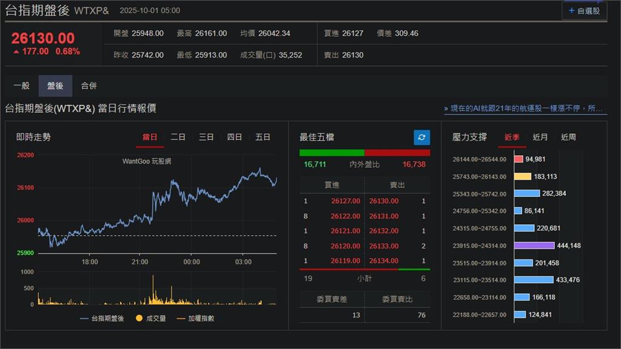This screenshot has width=621, height=349.
Task: Switch chart to 二日 view
Action: pos(178,137)
